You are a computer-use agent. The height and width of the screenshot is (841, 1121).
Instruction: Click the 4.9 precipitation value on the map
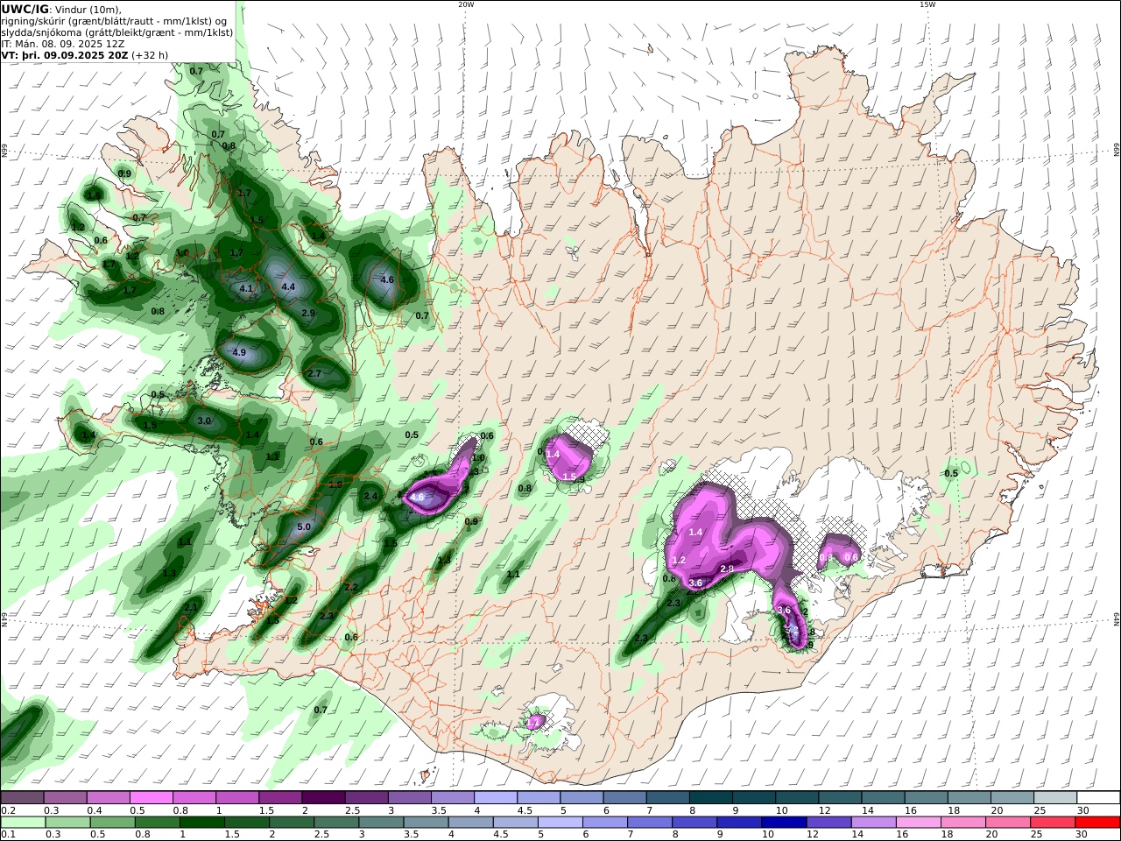click(x=239, y=352)
